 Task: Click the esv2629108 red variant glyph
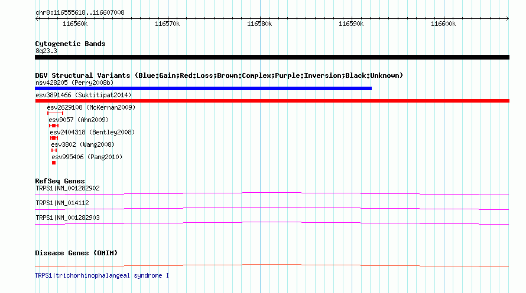[56, 113]
